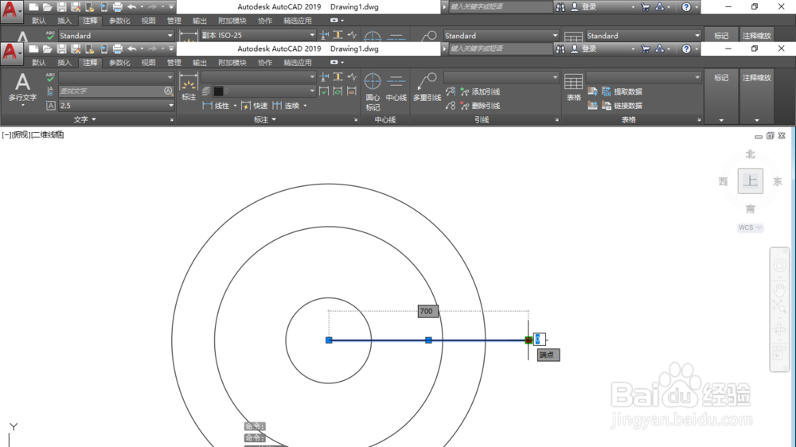The image size is (796, 447).
Task: Click the [-] viewport control
Action: coord(6,134)
